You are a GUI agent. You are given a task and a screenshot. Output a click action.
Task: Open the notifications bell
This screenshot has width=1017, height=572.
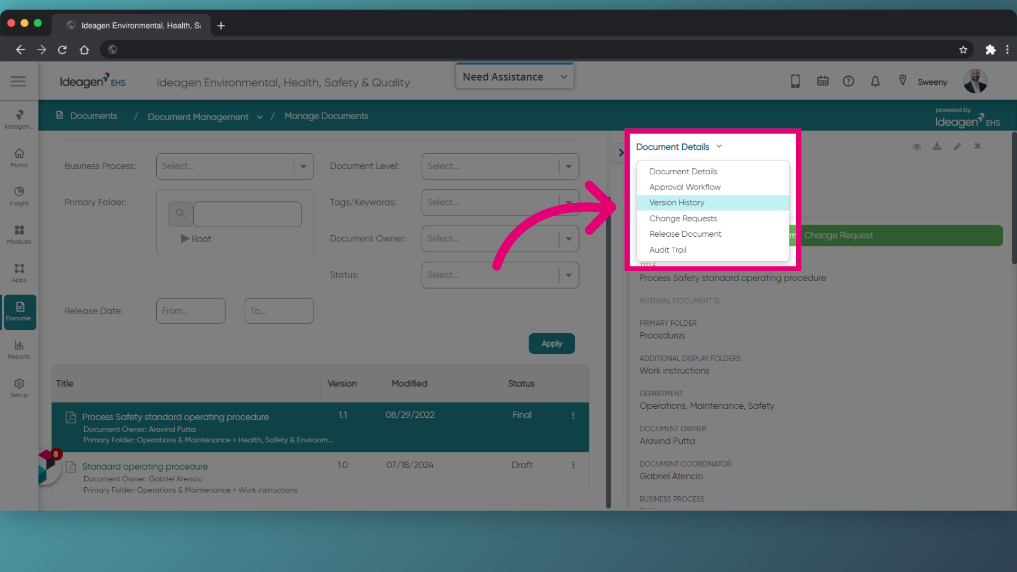(x=875, y=81)
